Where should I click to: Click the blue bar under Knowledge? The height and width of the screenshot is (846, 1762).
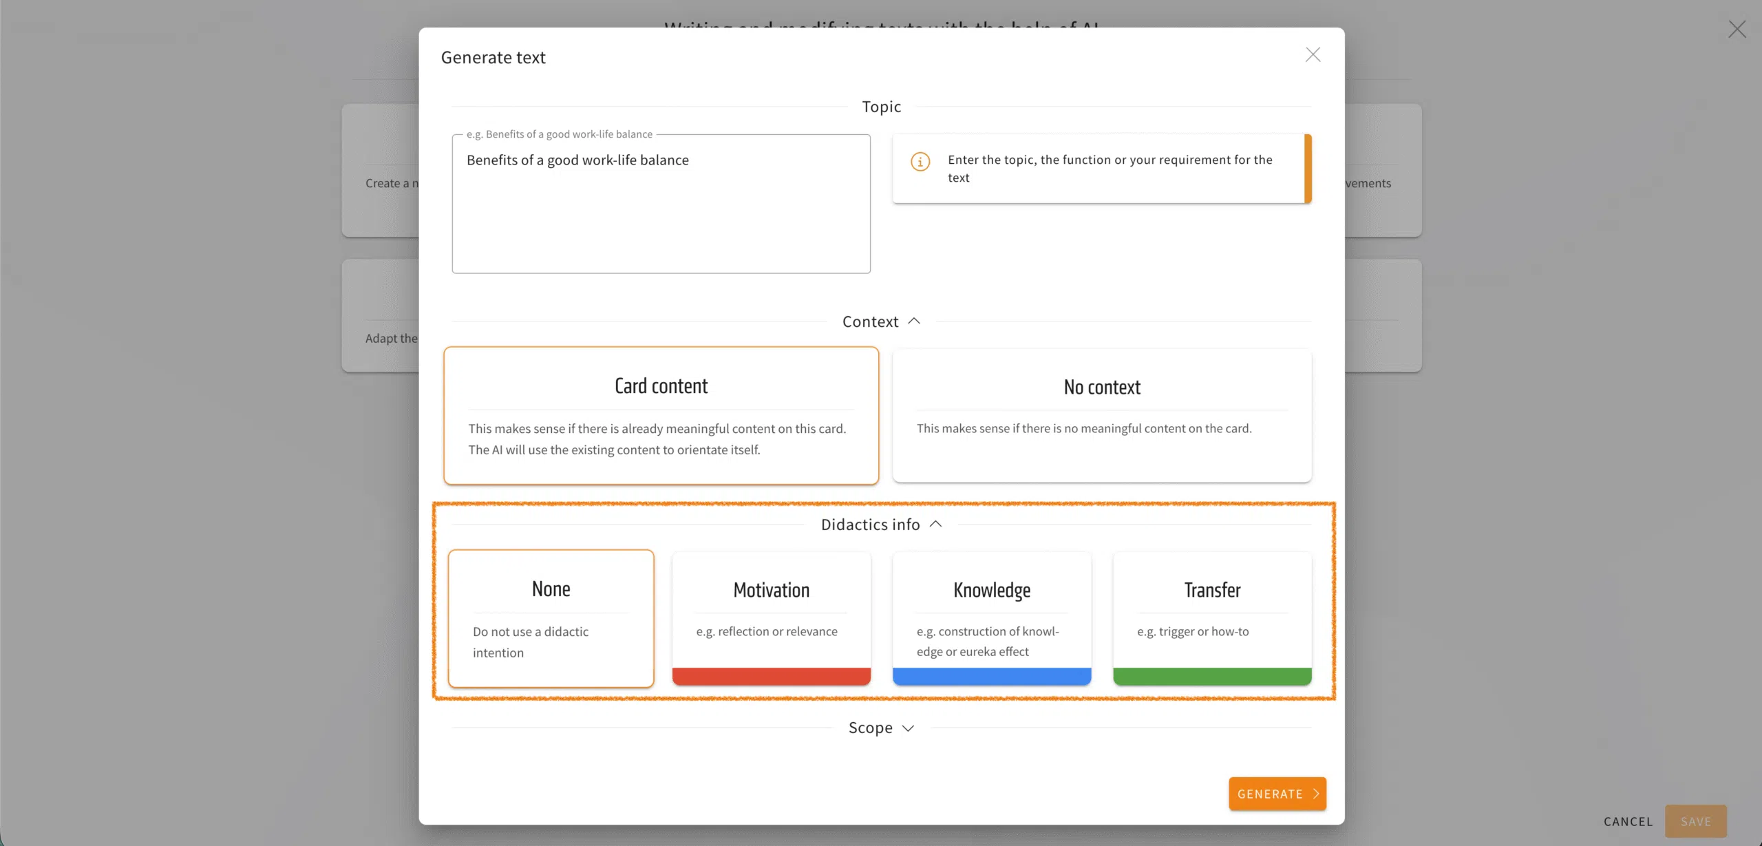991,676
